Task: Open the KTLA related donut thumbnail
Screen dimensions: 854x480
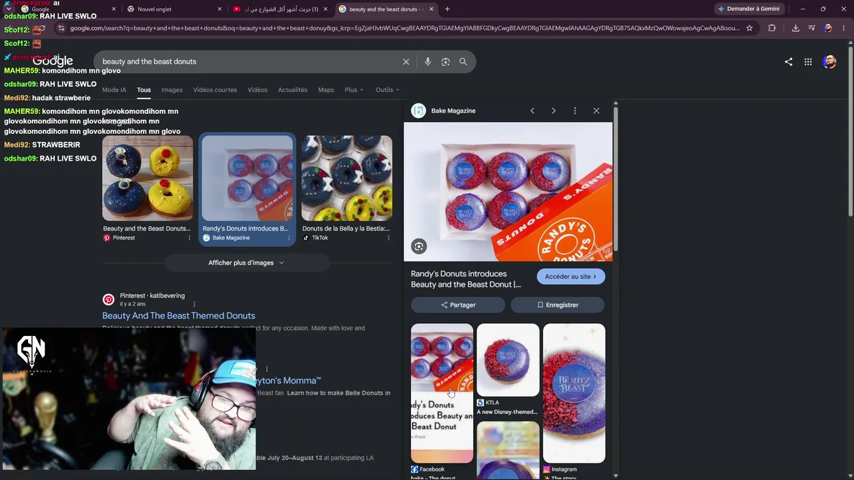Action: click(x=508, y=360)
